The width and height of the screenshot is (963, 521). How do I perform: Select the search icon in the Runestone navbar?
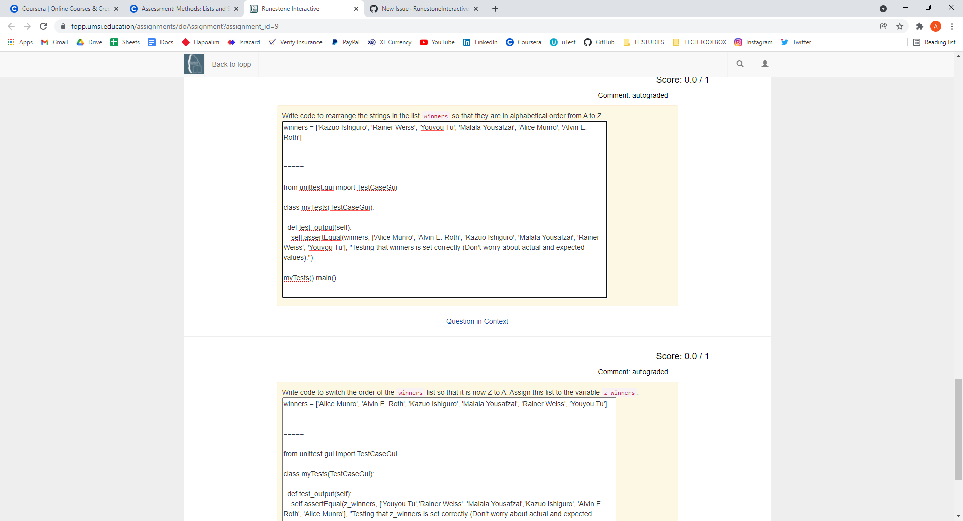coord(740,64)
